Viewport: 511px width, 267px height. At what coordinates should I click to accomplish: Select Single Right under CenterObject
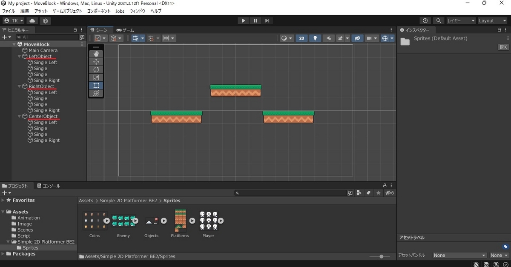click(47, 140)
